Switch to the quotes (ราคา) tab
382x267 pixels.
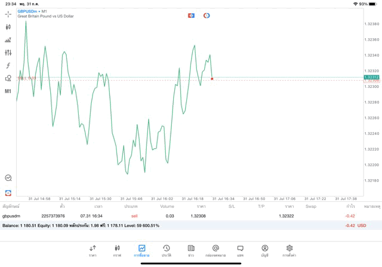click(x=93, y=250)
